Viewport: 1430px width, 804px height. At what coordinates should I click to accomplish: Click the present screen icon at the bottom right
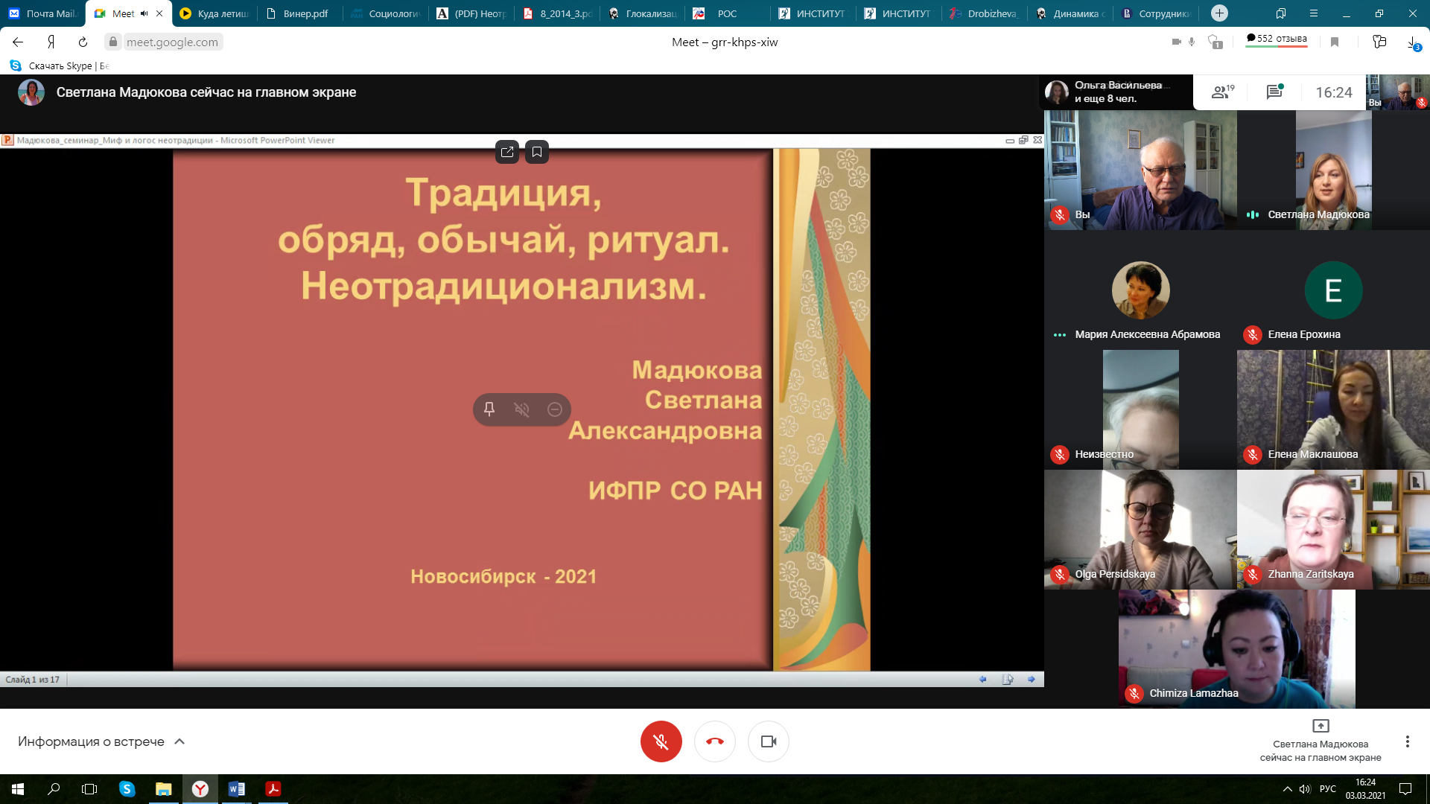tap(1320, 726)
